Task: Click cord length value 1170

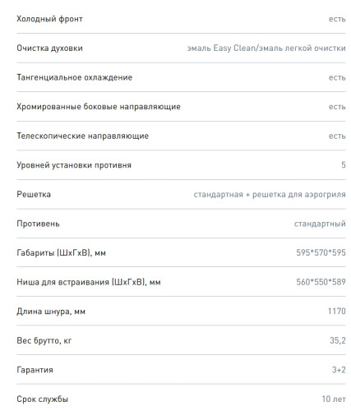Action: tap(337, 312)
